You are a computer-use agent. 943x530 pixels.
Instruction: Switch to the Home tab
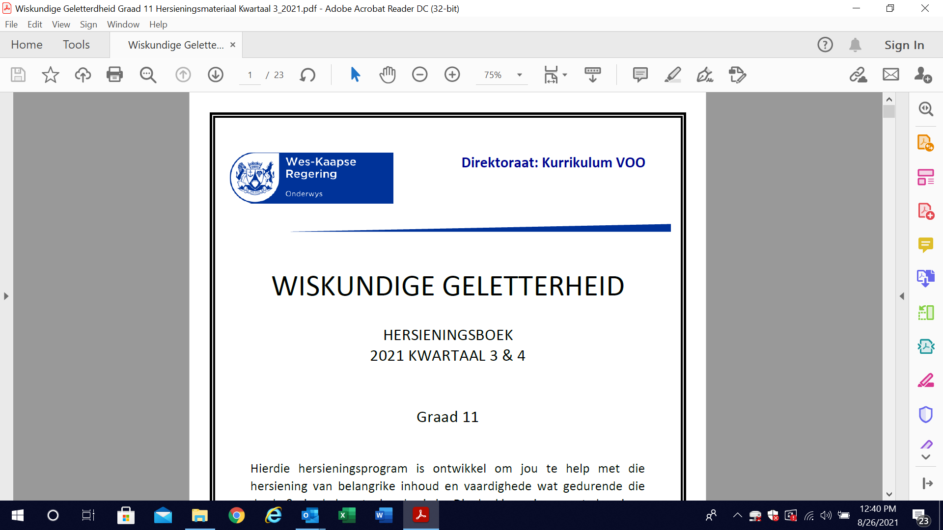[27, 45]
